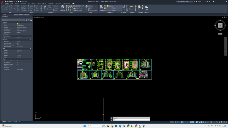The width and height of the screenshot is (228, 128).
Task: Activate the Fillet command
Action: point(36,8)
